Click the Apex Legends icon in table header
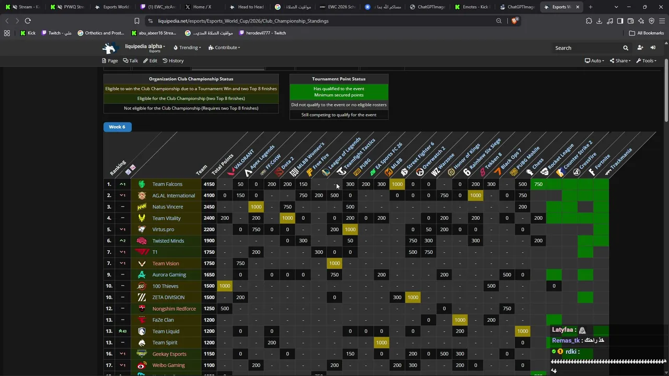This screenshot has height=376, width=669. point(248,172)
